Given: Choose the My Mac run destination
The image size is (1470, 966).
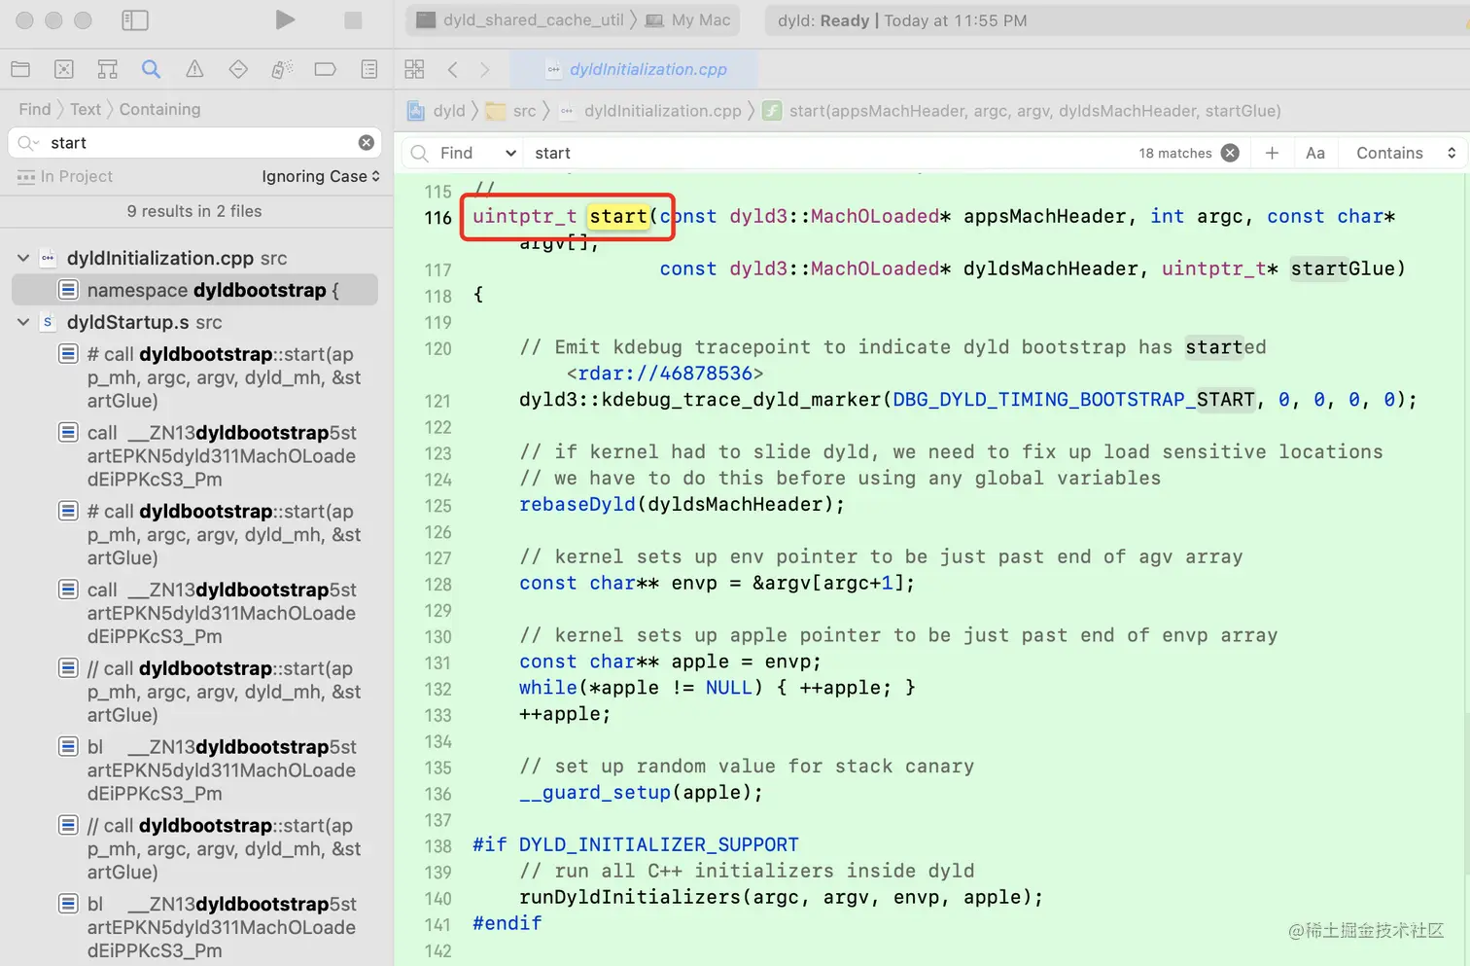Looking at the screenshot, I should [x=687, y=20].
